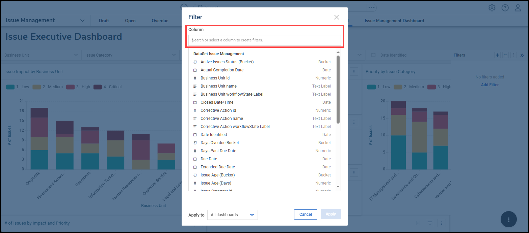The width and height of the screenshot is (529, 233).
Task: Collapse the Filters panel with double chevron
Action: point(522,55)
